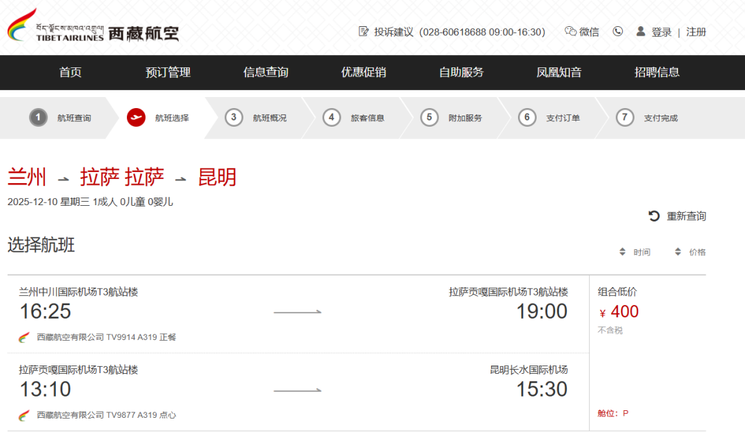Screen dimensions: 745x444
Task: Open the 优惠促销 menu
Action: pyautogui.click(x=362, y=72)
